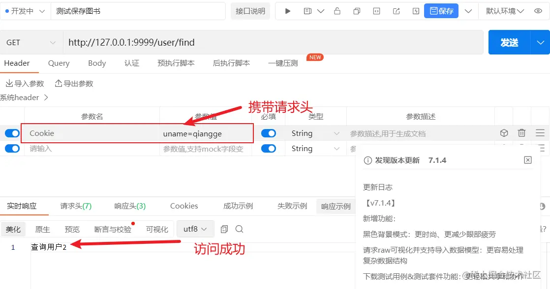Switch to the Body tab
Viewport: 550px width, 289px height.
(x=96, y=63)
